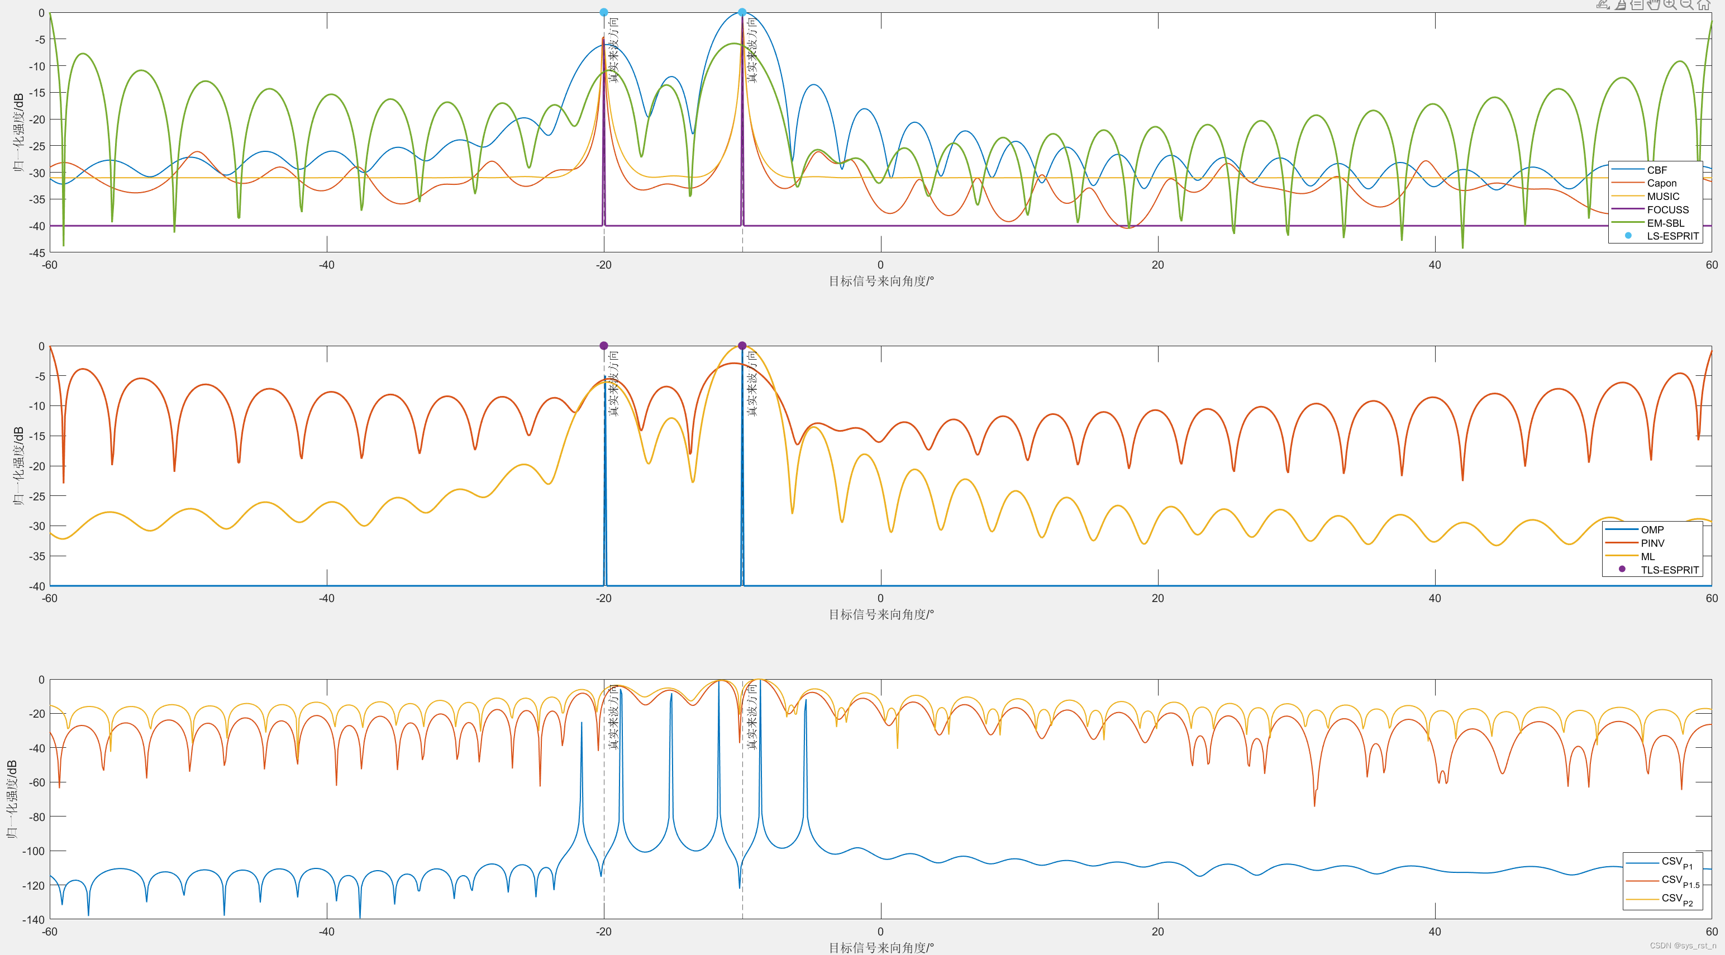The height and width of the screenshot is (955, 1725).
Task: Select the zoom out magnifier
Action: pyautogui.click(x=1686, y=4)
